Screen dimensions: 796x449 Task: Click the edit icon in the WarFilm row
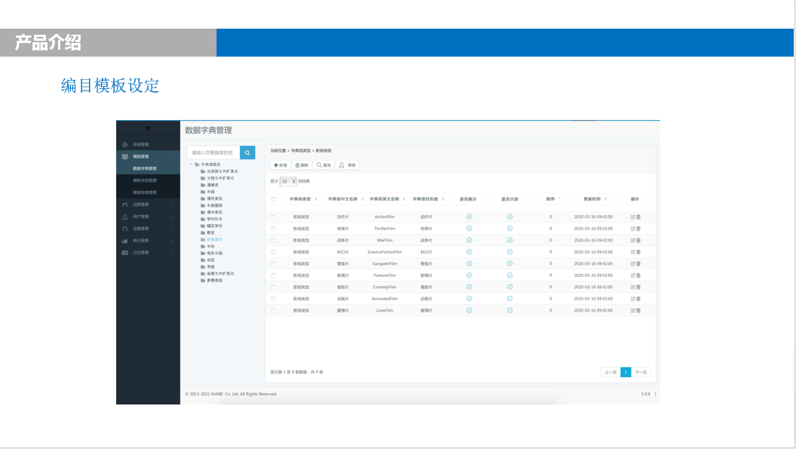pos(633,240)
